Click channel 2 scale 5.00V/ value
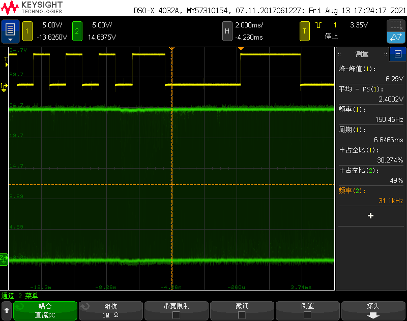407x321 pixels. click(102, 25)
